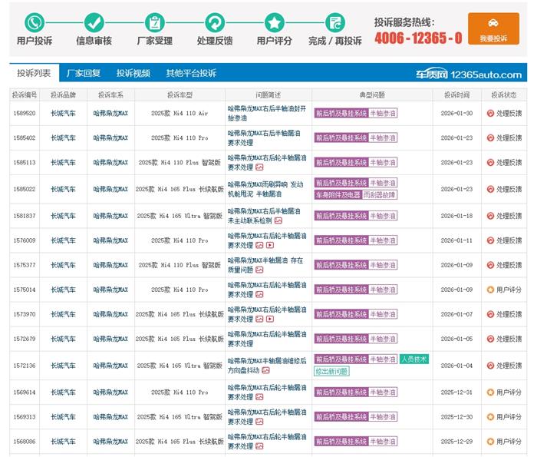This screenshot has height=457, width=537.
Task: Select the 其他平台投诉 tab
Action: pyautogui.click(x=191, y=74)
